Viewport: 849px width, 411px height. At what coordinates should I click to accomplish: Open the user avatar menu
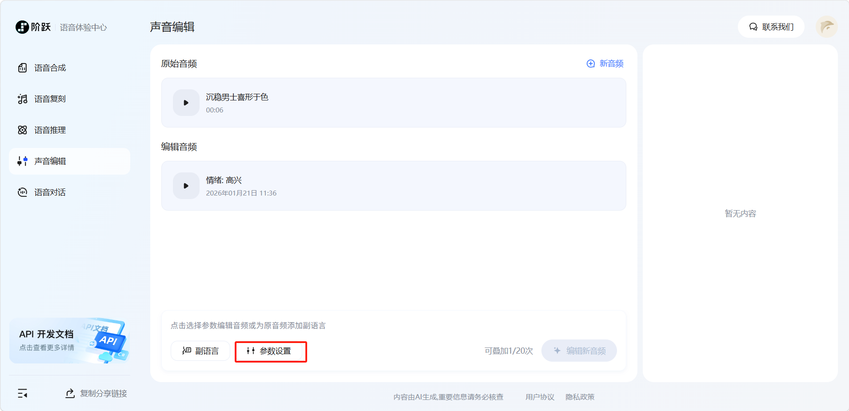(x=826, y=27)
